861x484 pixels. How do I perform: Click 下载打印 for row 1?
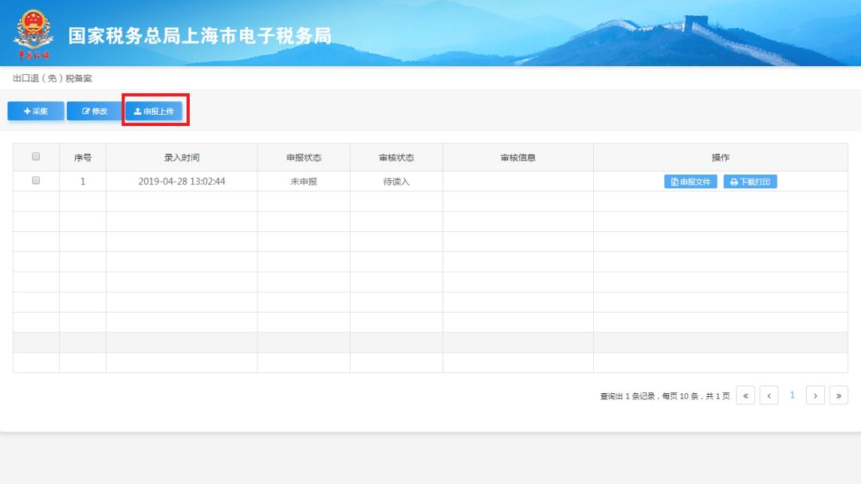tap(749, 182)
